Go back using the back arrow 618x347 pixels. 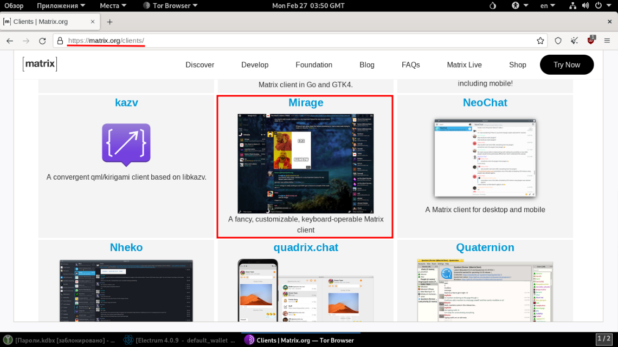[x=10, y=41]
